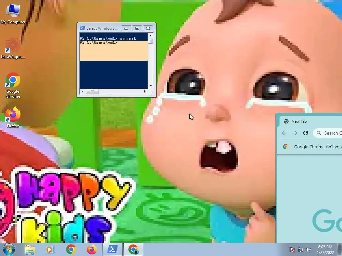Click the Chrome logo in the infobar
The image size is (342, 256).
(x=286, y=147)
